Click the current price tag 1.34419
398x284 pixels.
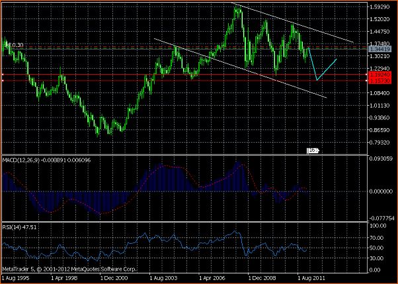tap(380, 49)
